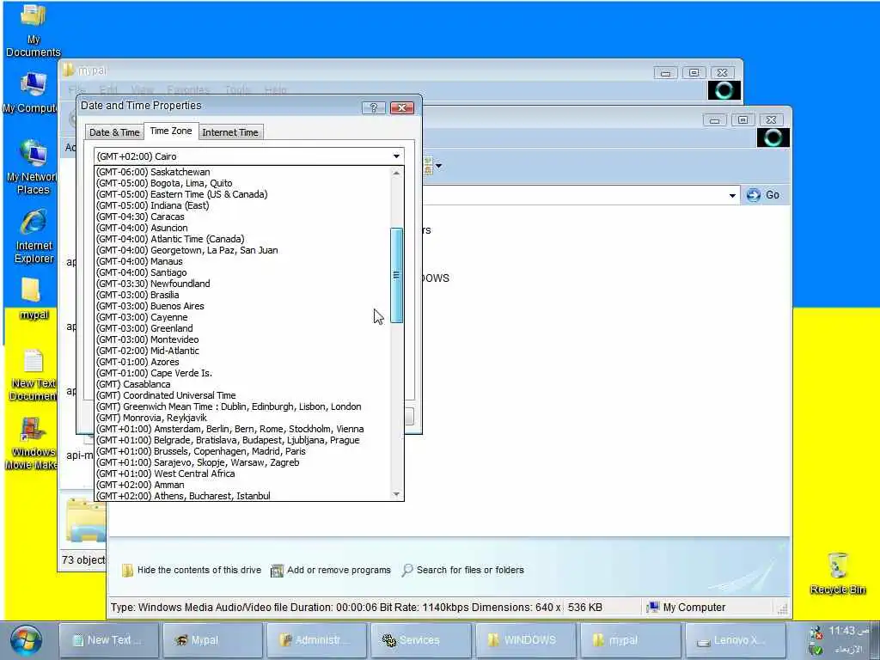Select Mid-Atlantic time zone
Viewport: 880px width, 660px height.
click(242, 351)
